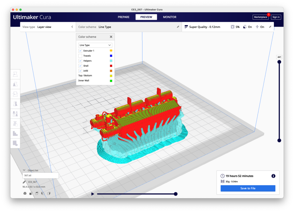Click the Helpers cyan color swatch
The height and width of the screenshot is (212, 294).
[x=111, y=61]
